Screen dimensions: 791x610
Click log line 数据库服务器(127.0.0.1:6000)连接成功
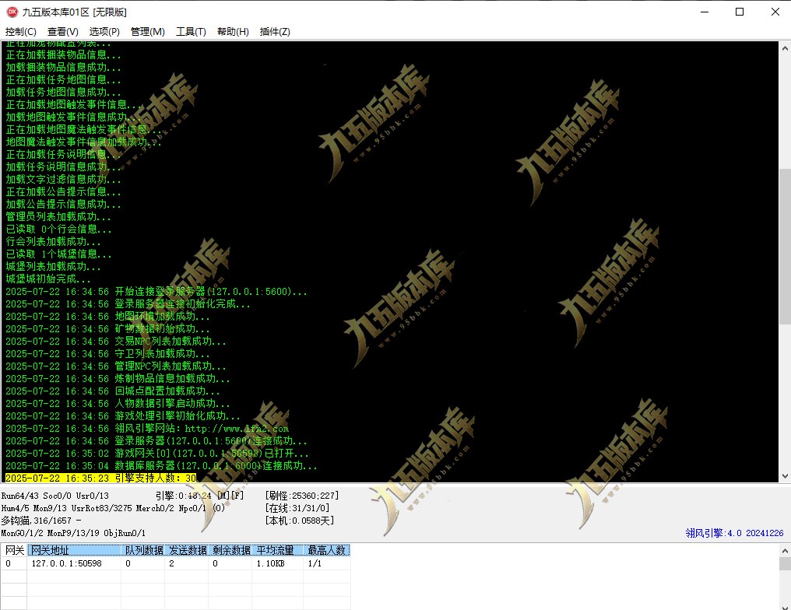pos(161,466)
